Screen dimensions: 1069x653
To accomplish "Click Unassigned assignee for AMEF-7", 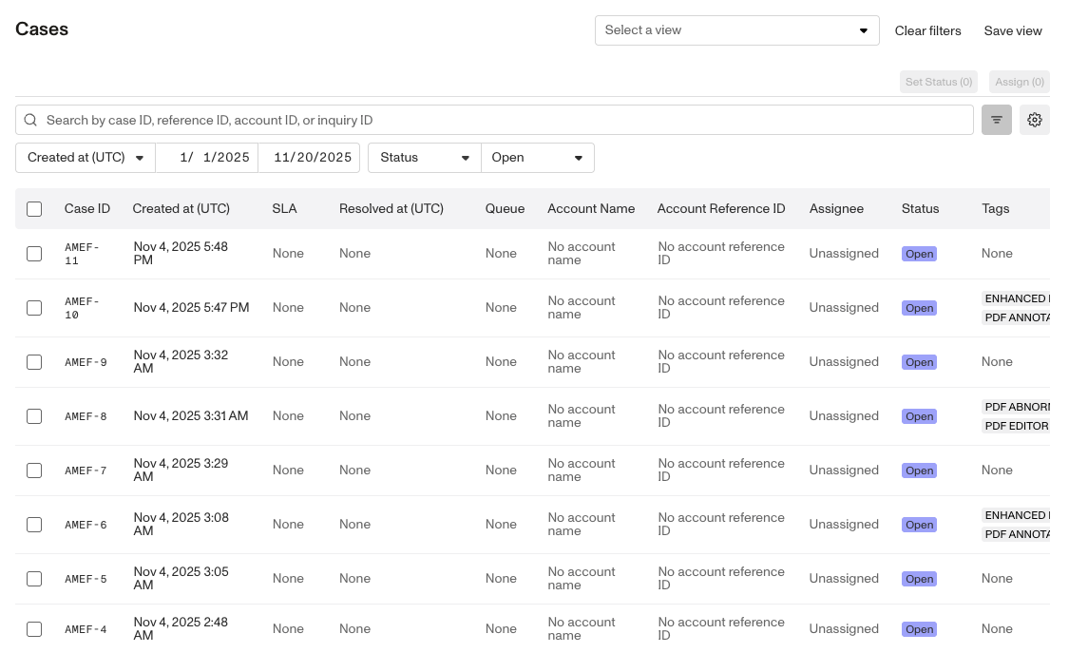I will click(844, 471).
